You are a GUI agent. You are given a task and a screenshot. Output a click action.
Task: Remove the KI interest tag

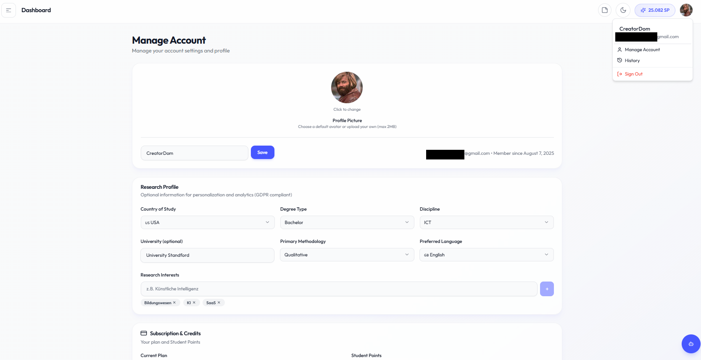click(194, 303)
